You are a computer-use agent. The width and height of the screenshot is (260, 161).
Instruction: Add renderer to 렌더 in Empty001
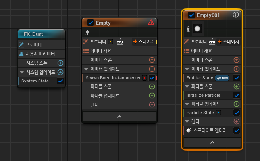point(237,121)
